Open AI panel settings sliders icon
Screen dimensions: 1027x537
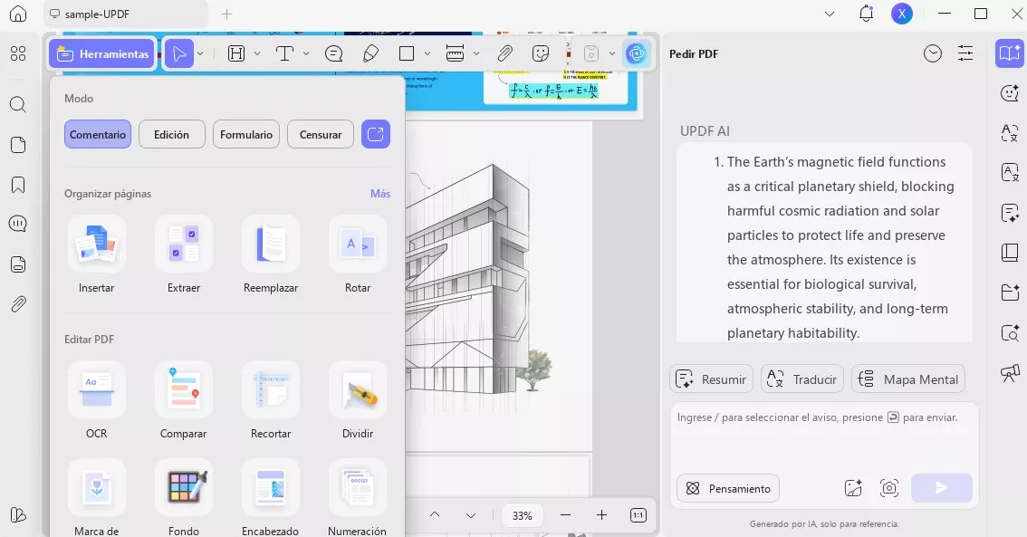pyautogui.click(x=965, y=53)
